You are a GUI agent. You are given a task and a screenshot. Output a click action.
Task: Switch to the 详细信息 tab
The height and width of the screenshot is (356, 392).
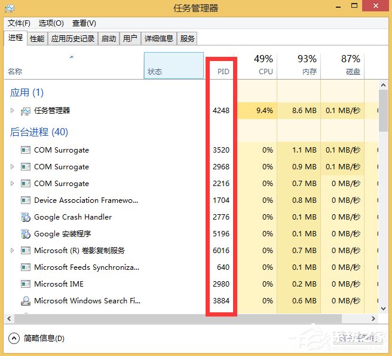pos(159,38)
